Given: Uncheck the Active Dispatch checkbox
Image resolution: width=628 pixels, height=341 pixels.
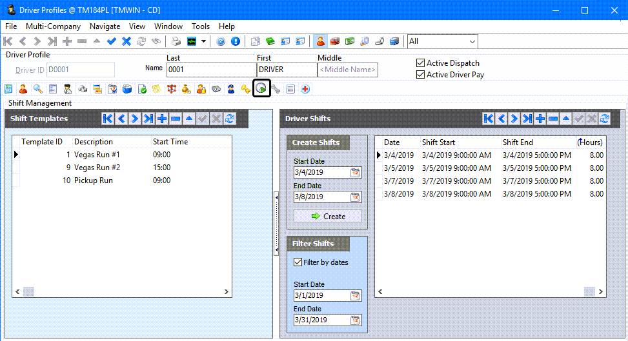Looking at the screenshot, I should coord(421,63).
